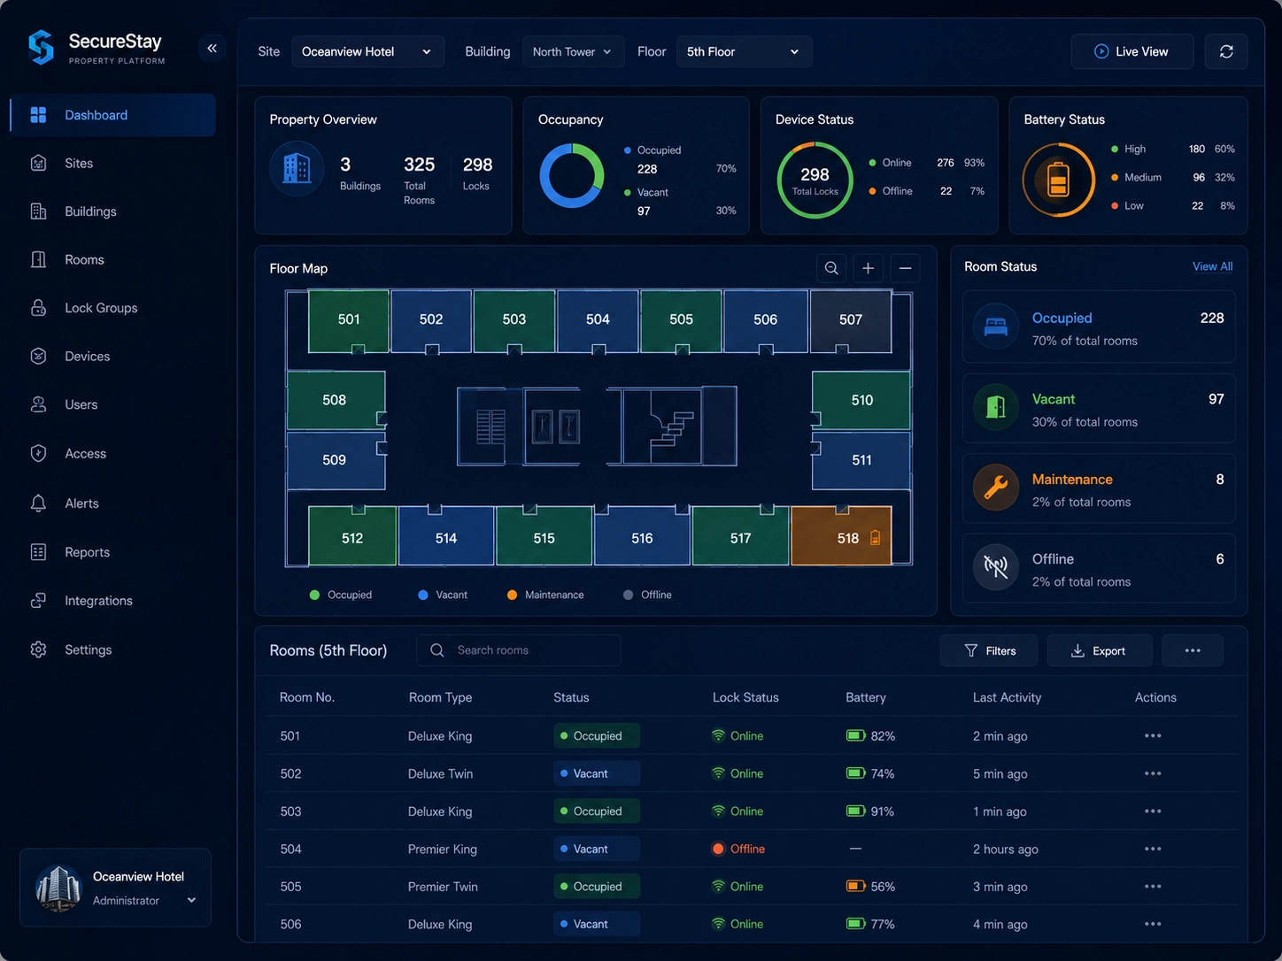Click the wrench icon on Maintenance card

pyautogui.click(x=996, y=488)
